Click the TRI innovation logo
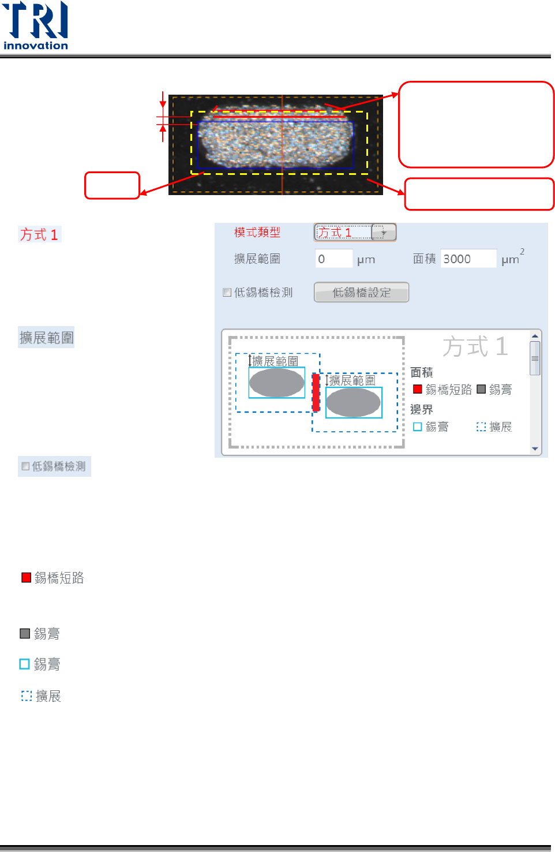This screenshot has width=555, height=852. coord(36,25)
